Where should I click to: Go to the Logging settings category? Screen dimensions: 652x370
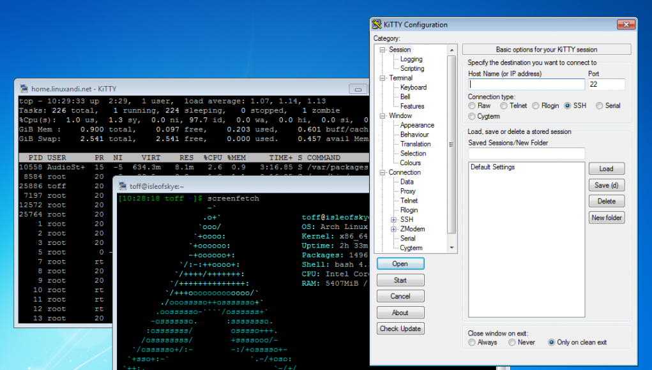pyautogui.click(x=411, y=59)
